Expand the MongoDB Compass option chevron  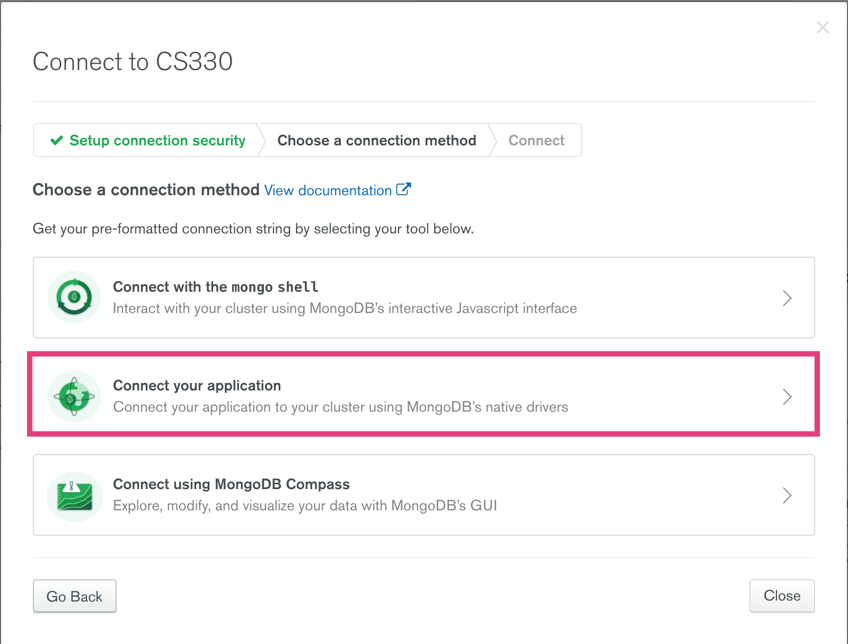tap(787, 495)
